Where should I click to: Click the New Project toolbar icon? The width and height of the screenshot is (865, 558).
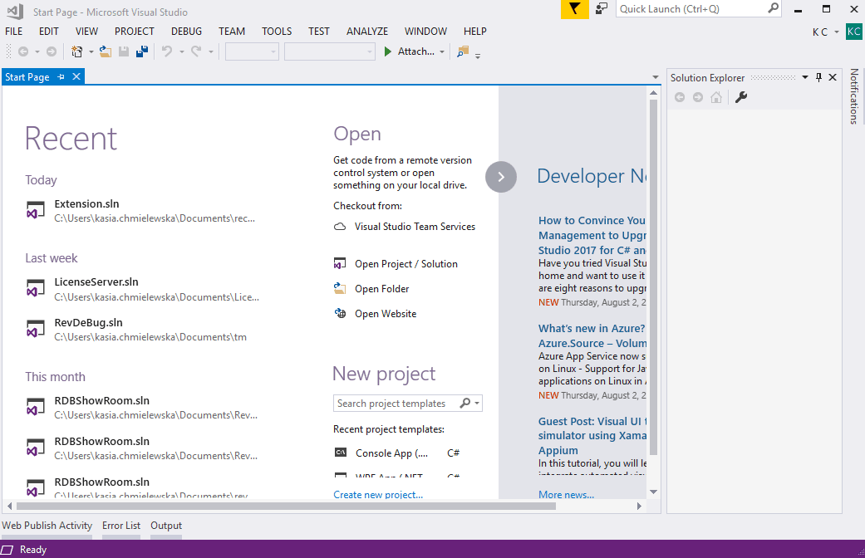pos(76,51)
